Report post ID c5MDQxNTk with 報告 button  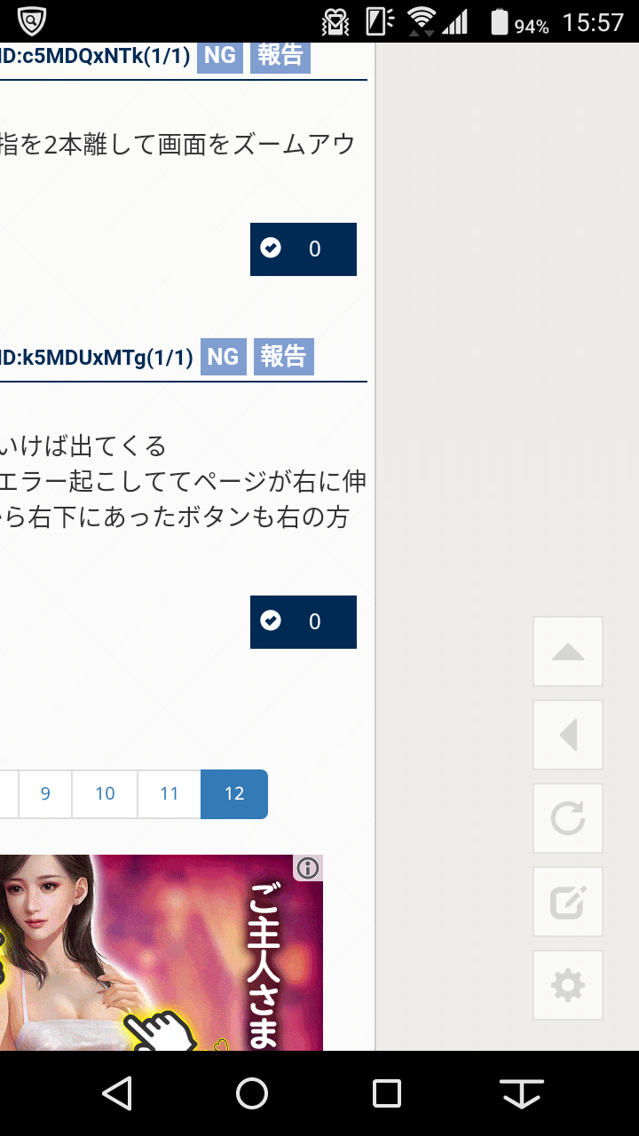[x=280, y=56]
